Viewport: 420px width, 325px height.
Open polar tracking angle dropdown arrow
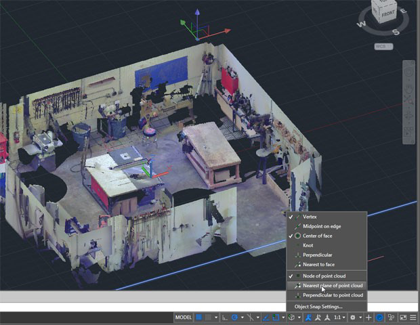click(x=242, y=318)
